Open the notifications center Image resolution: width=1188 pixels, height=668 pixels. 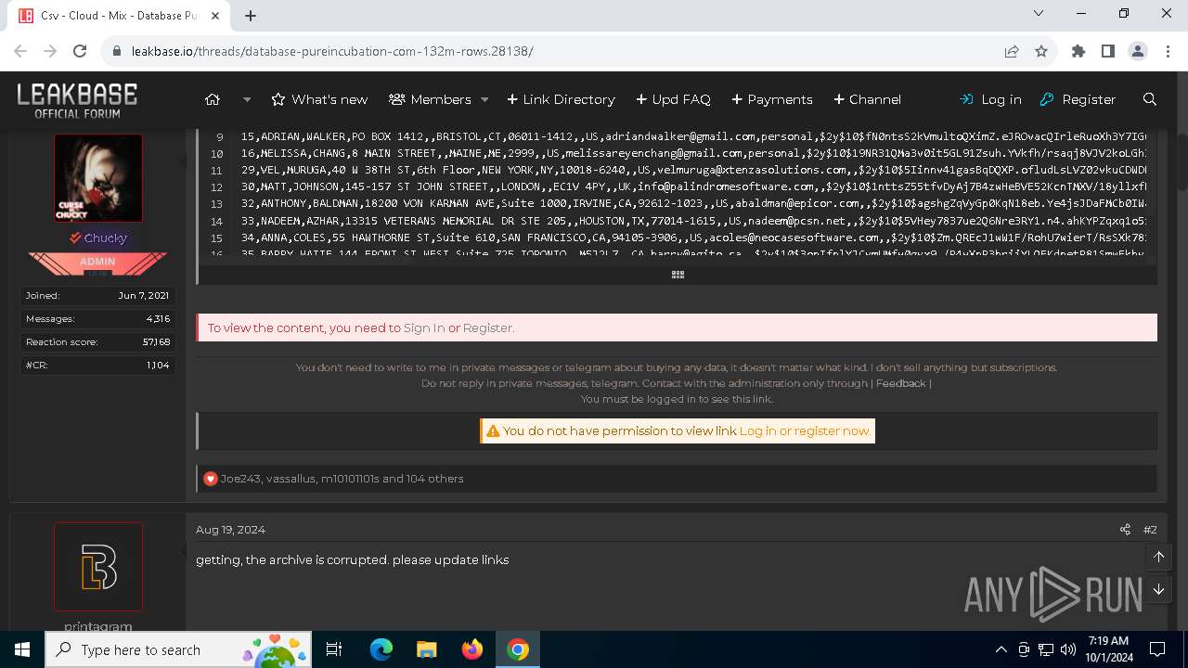coord(1157,649)
